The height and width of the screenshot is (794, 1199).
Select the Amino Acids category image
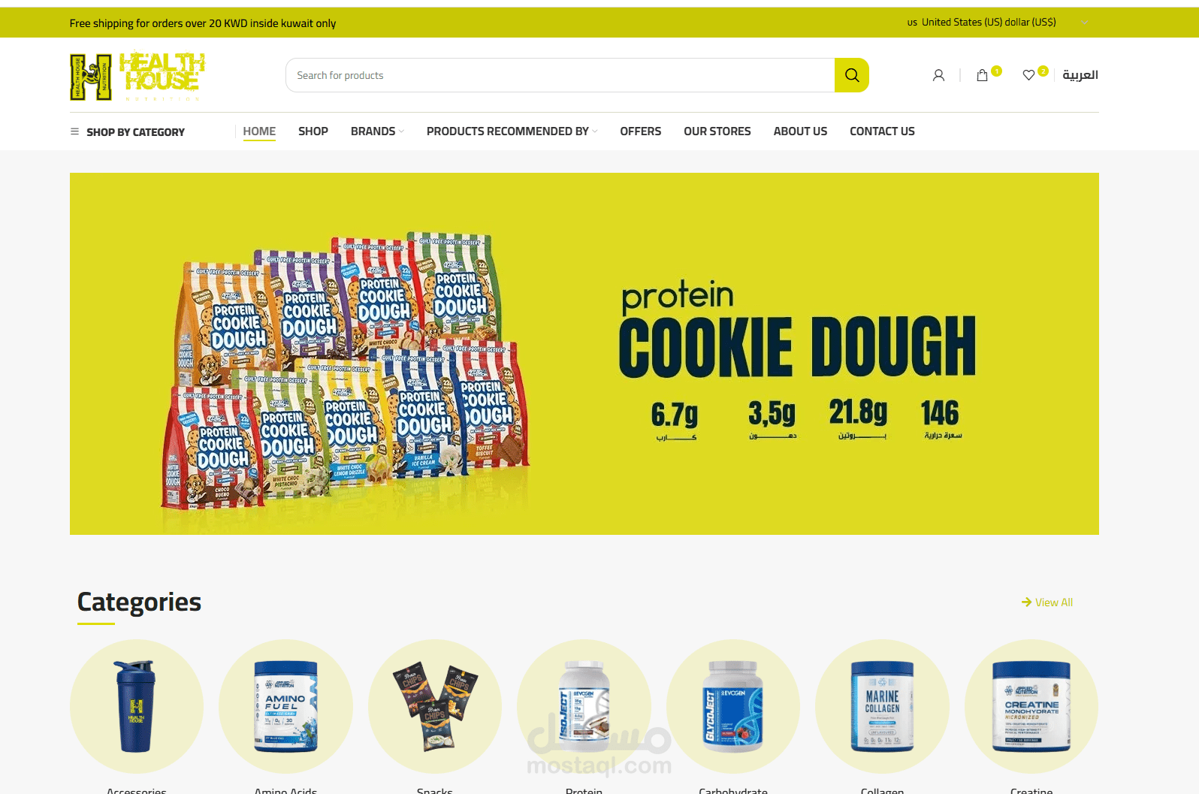click(x=285, y=706)
